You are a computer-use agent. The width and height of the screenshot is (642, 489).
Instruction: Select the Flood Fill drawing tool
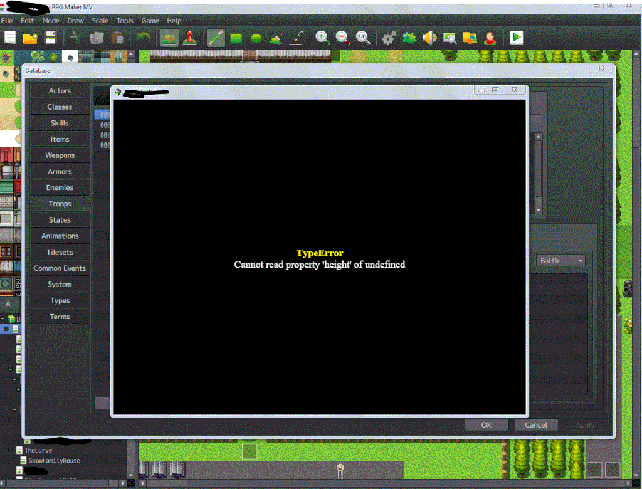pyautogui.click(x=276, y=38)
